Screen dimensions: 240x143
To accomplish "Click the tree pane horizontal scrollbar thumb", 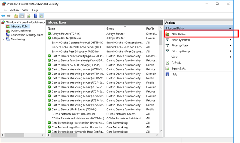I will tap(14, 135).
